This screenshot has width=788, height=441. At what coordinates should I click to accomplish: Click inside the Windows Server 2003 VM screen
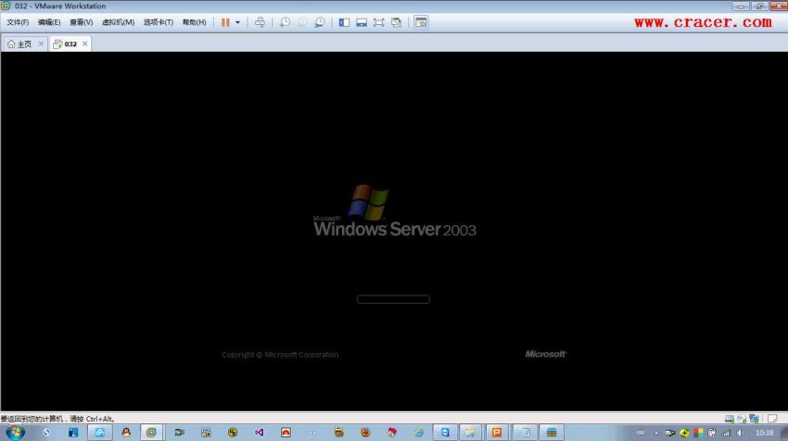[394, 231]
